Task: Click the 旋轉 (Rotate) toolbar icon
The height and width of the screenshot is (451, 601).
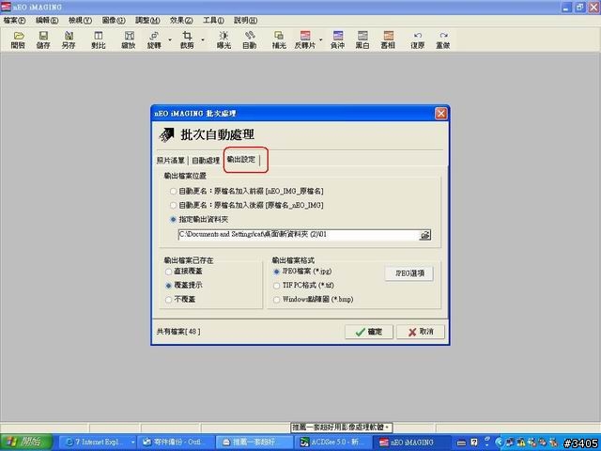Action: [x=154, y=39]
